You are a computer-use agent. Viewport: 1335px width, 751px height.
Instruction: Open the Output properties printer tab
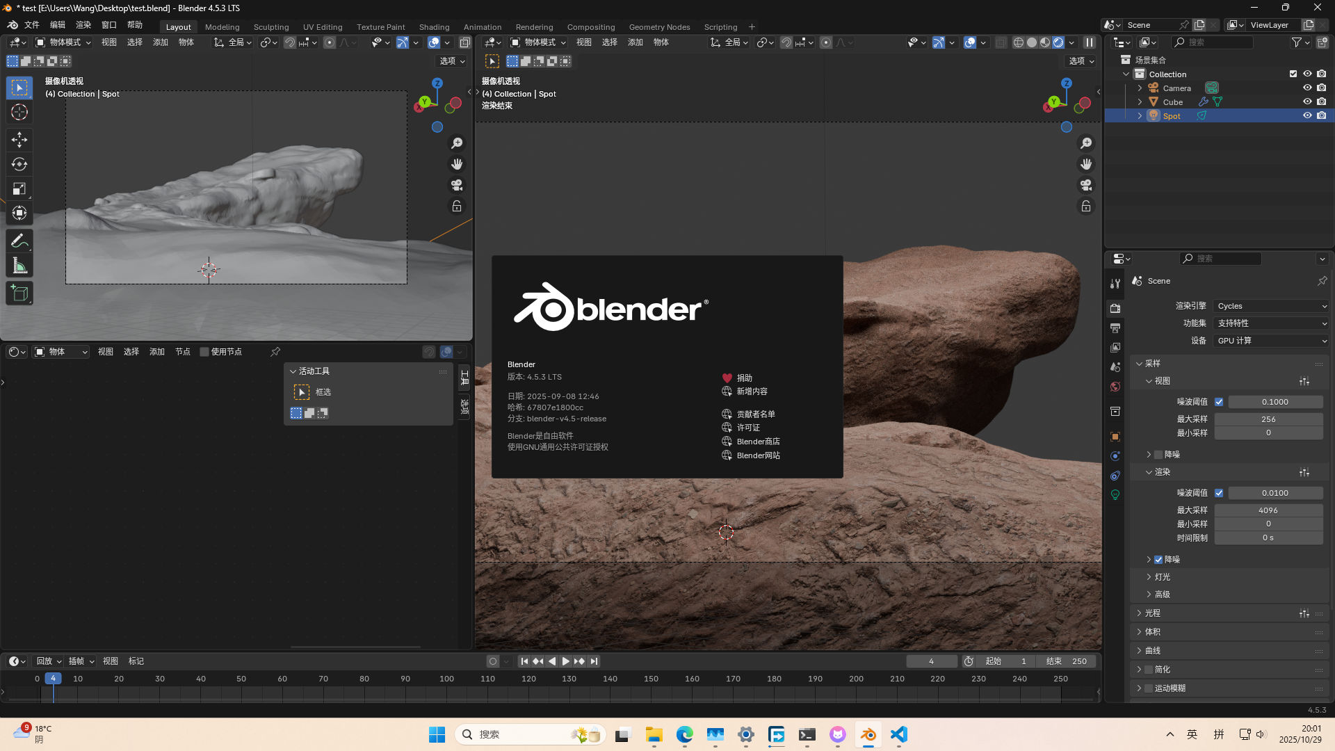1115,328
